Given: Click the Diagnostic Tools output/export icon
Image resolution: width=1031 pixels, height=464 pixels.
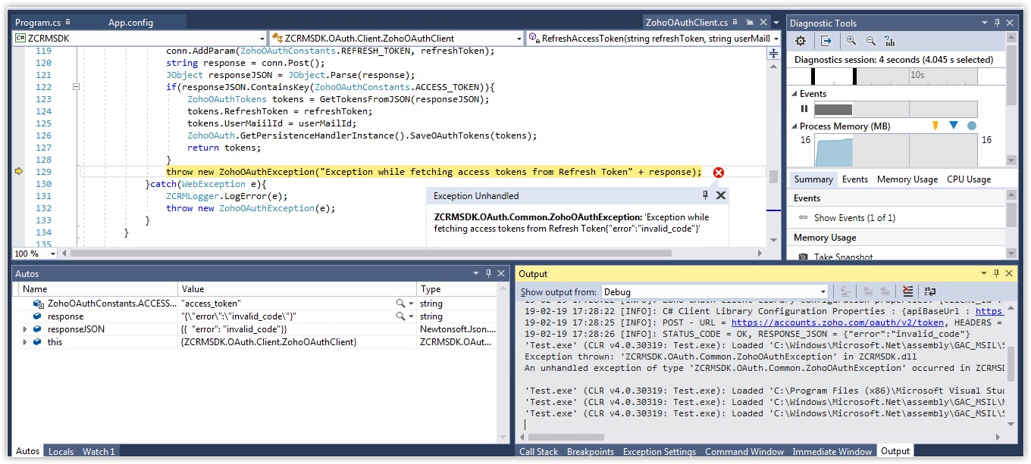Looking at the screenshot, I should pyautogui.click(x=826, y=41).
